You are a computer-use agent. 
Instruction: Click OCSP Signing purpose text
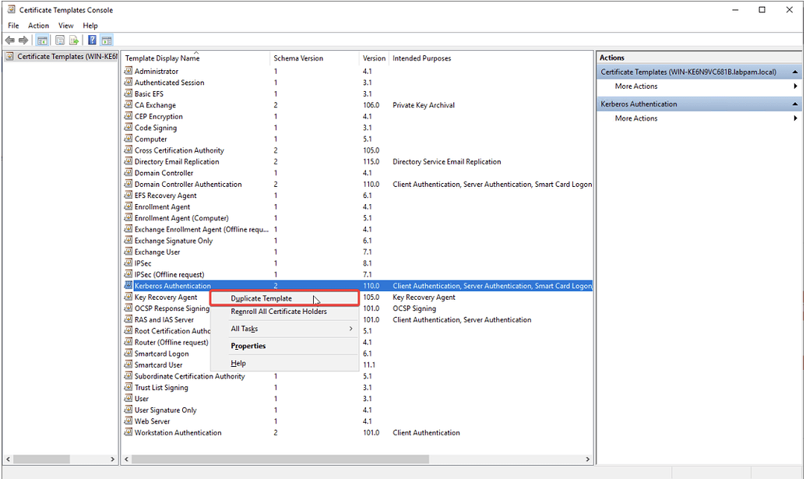click(x=414, y=308)
